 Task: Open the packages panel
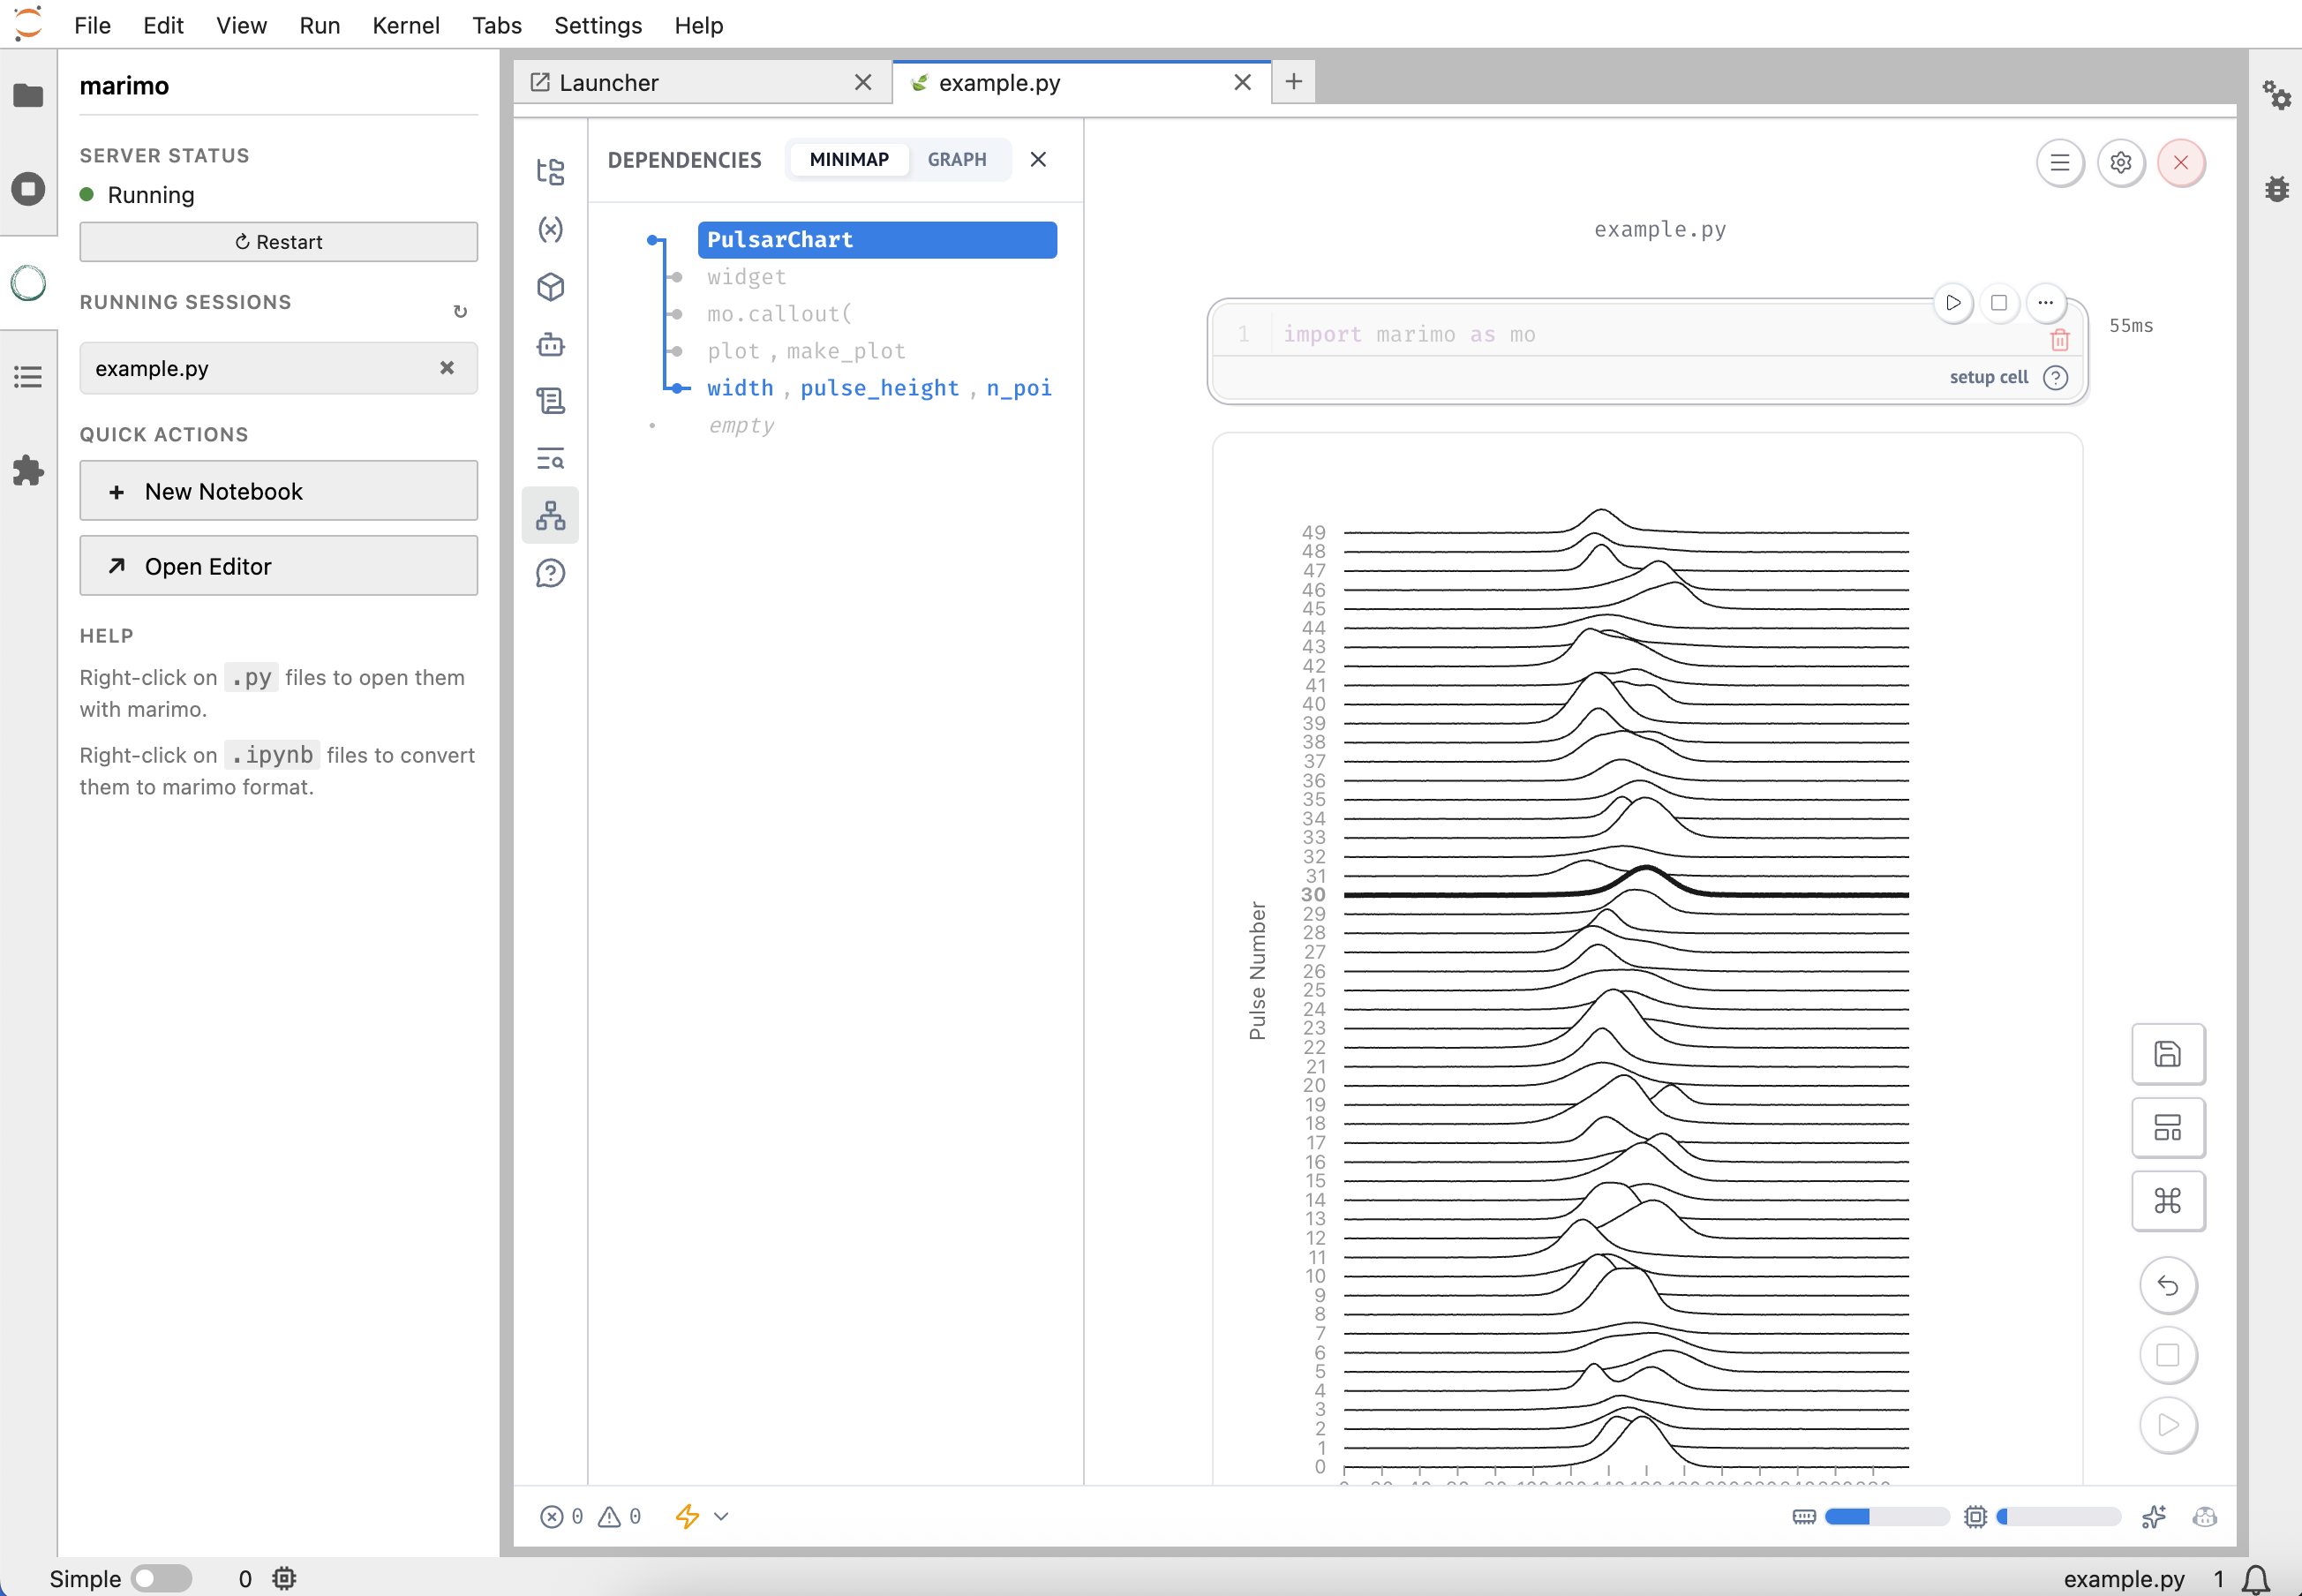551,287
